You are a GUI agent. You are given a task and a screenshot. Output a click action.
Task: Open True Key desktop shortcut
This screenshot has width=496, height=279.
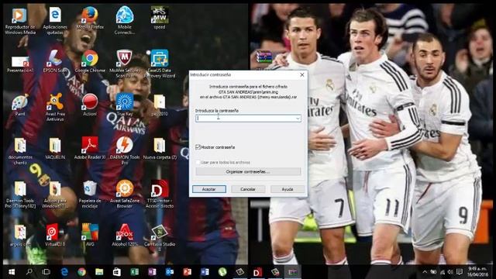click(125, 105)
